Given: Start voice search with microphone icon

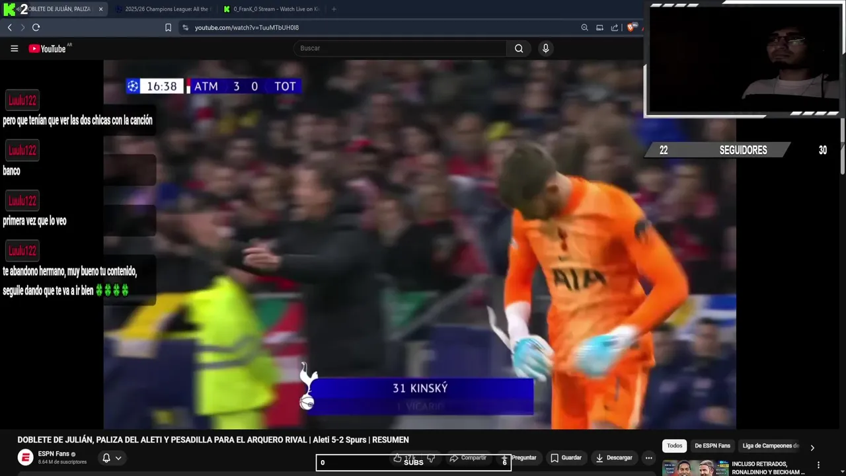Looking at the screenshot, I should click(x=545, y=48).
